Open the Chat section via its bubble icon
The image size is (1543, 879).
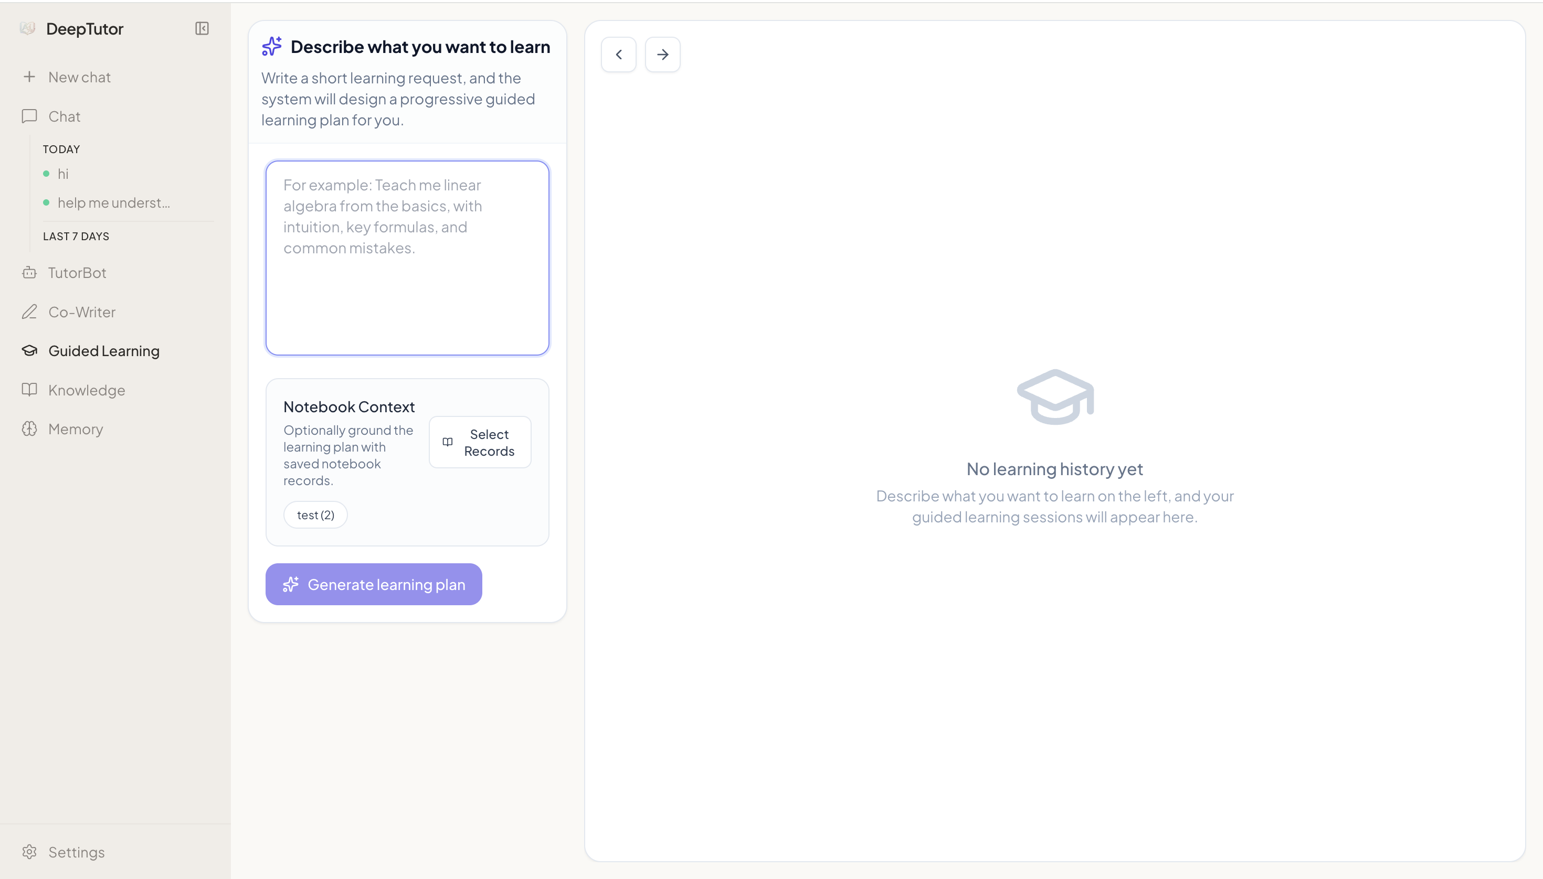coord(29,116)
